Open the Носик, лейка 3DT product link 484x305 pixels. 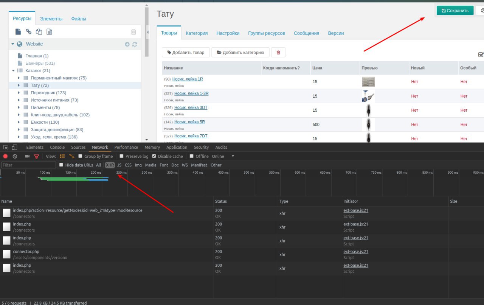191,108
